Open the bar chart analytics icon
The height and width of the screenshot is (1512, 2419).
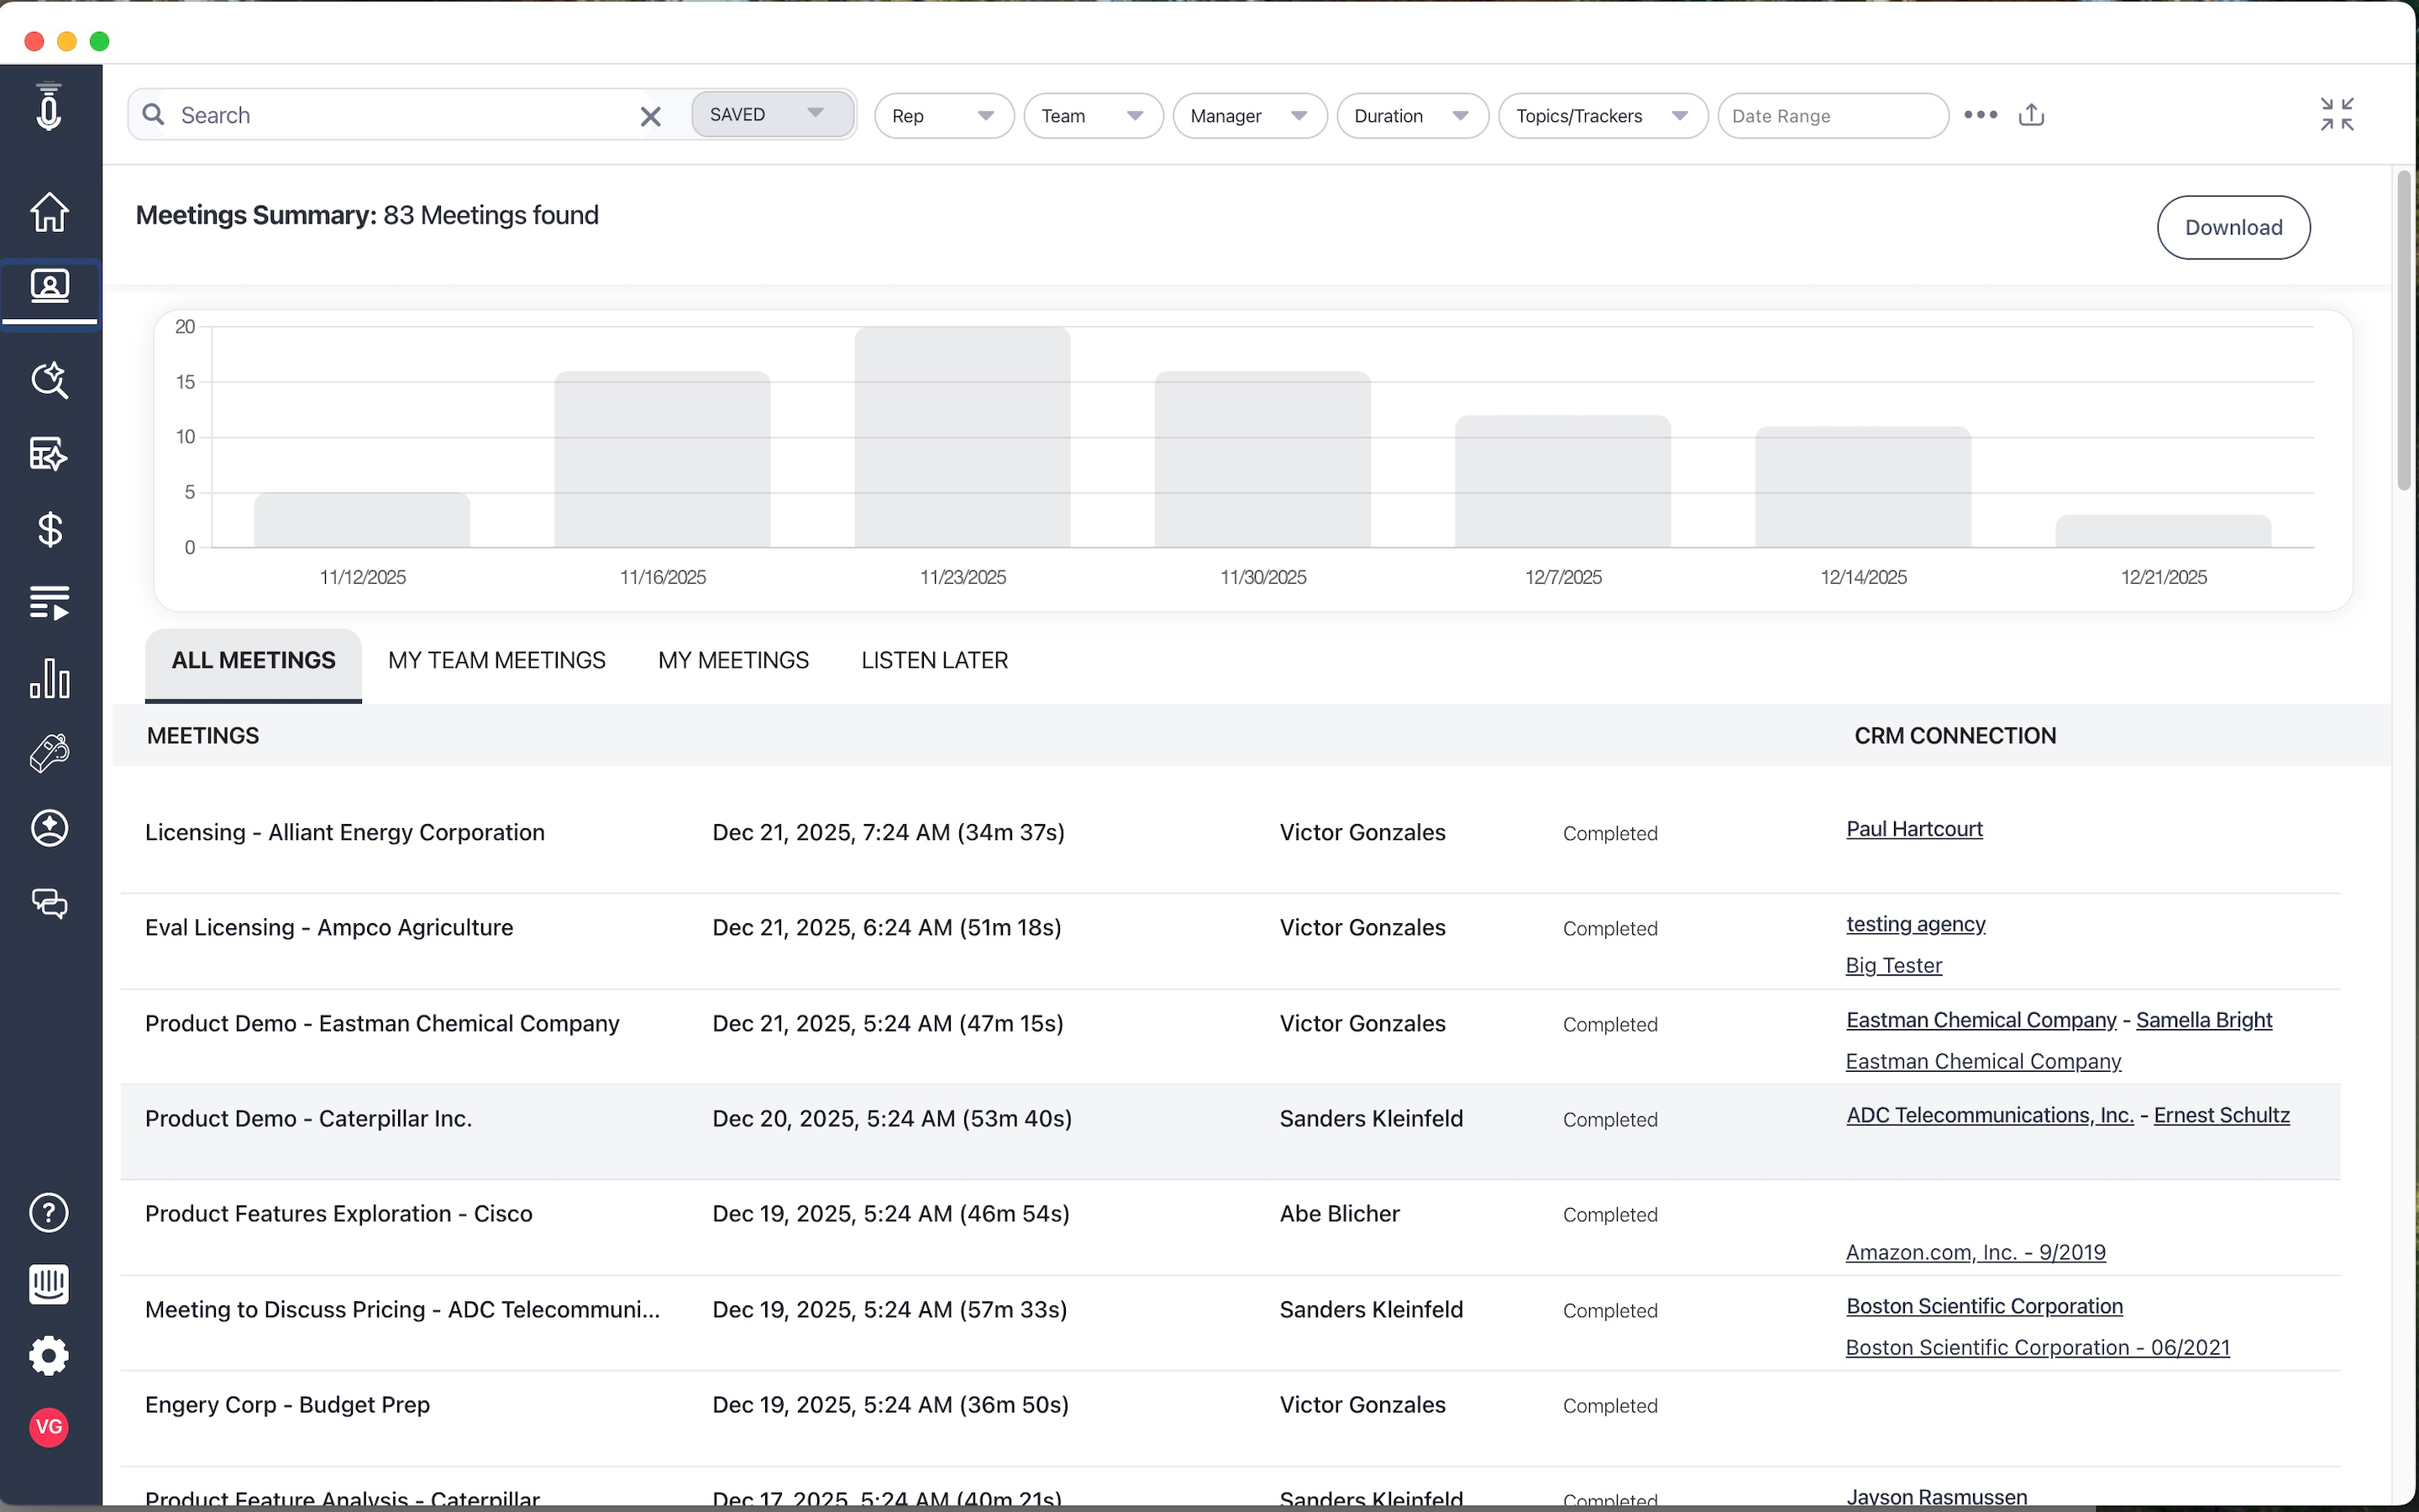pyautogui.click(x=49, y=678)
